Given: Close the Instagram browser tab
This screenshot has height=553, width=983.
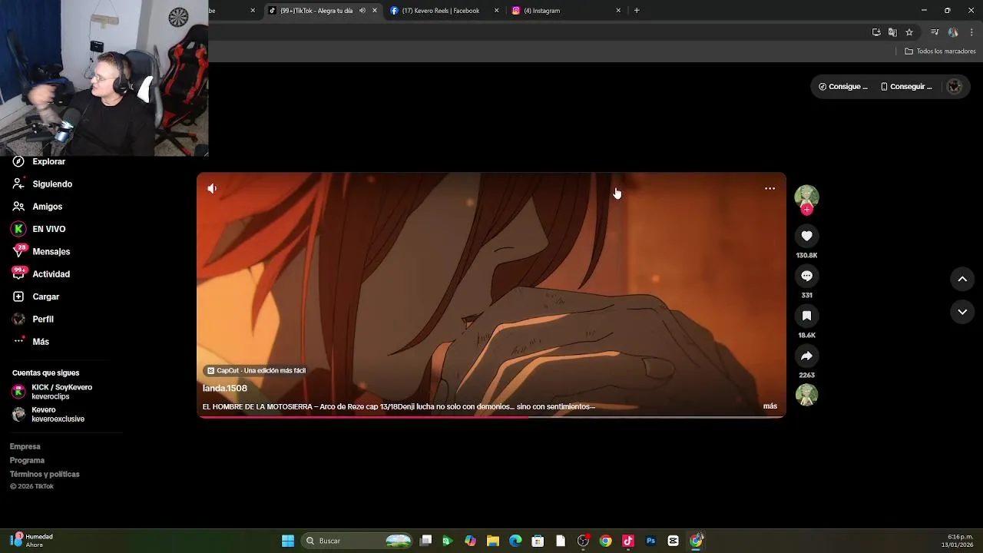Looking at the screenshot, I should (618, 11).
